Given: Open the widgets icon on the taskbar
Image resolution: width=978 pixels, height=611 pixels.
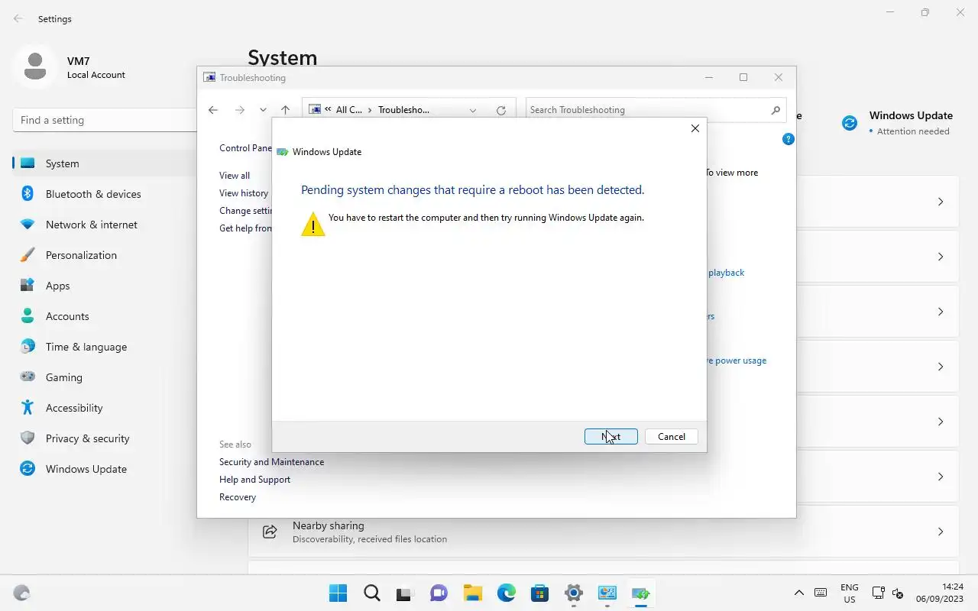Looking at the screenshot, I should [x=22, y=593].
